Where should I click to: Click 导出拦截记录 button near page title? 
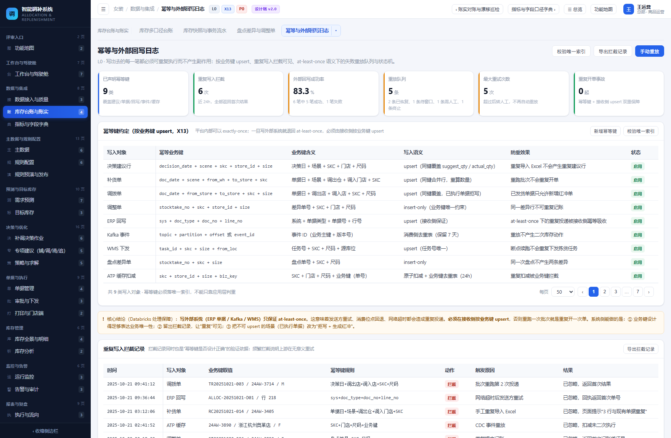click(x=613, y=51)
